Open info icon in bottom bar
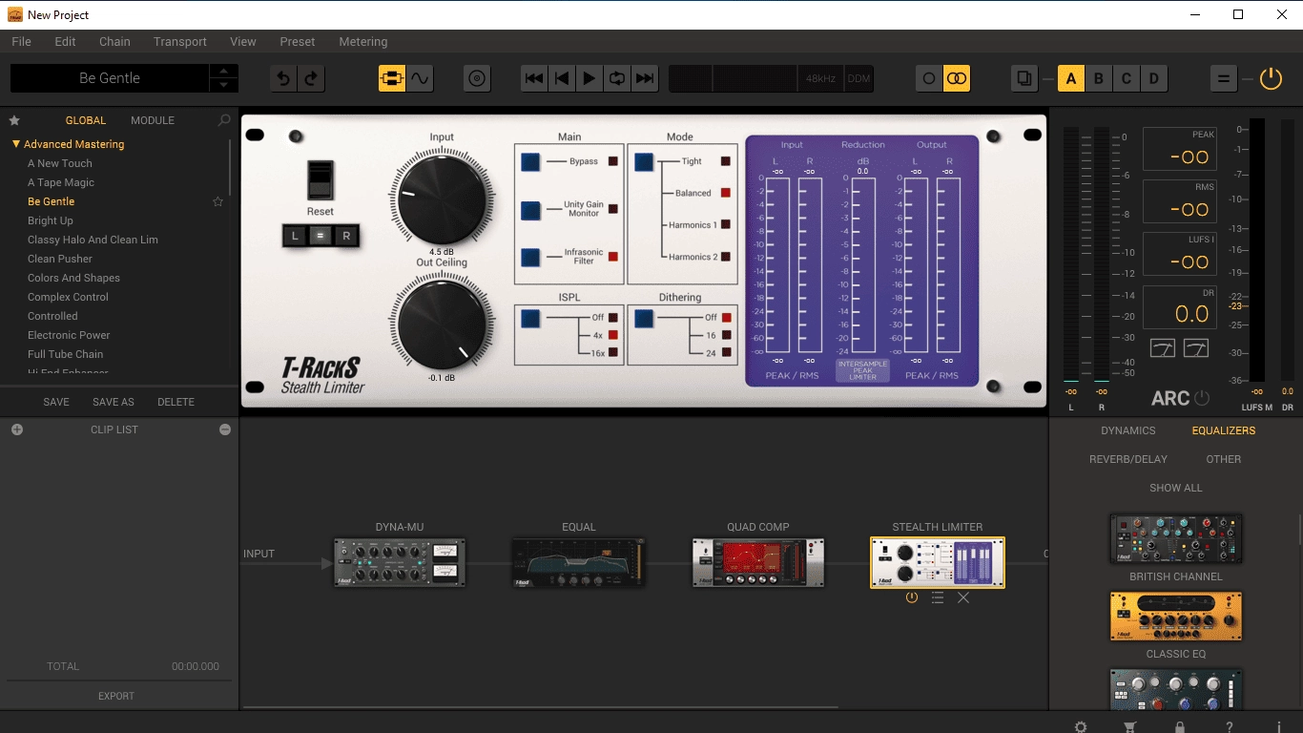 coord(1278,727)
